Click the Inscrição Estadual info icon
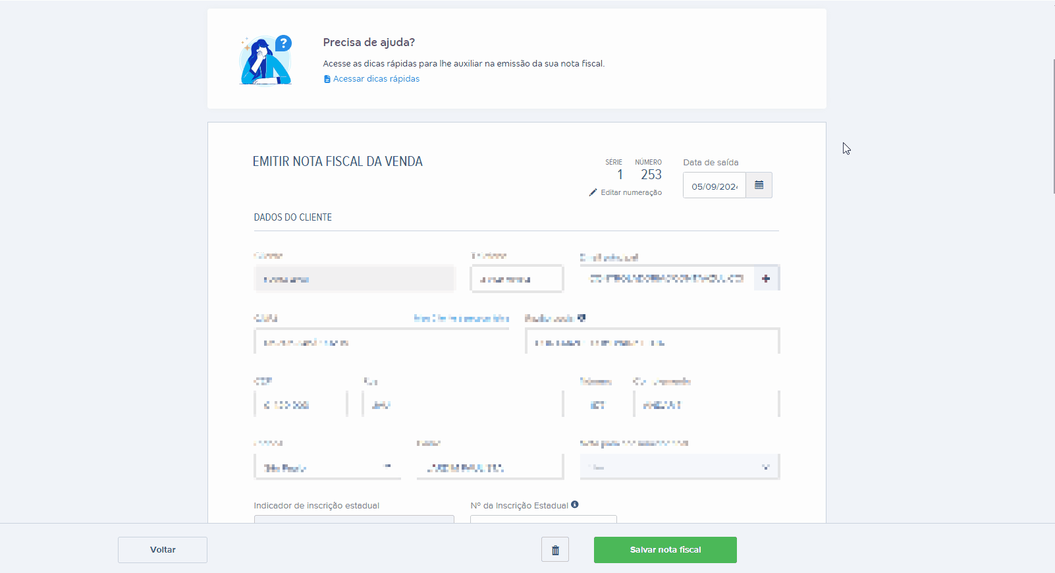Screen dimensions: 1055x573 (x=575, y=505)
